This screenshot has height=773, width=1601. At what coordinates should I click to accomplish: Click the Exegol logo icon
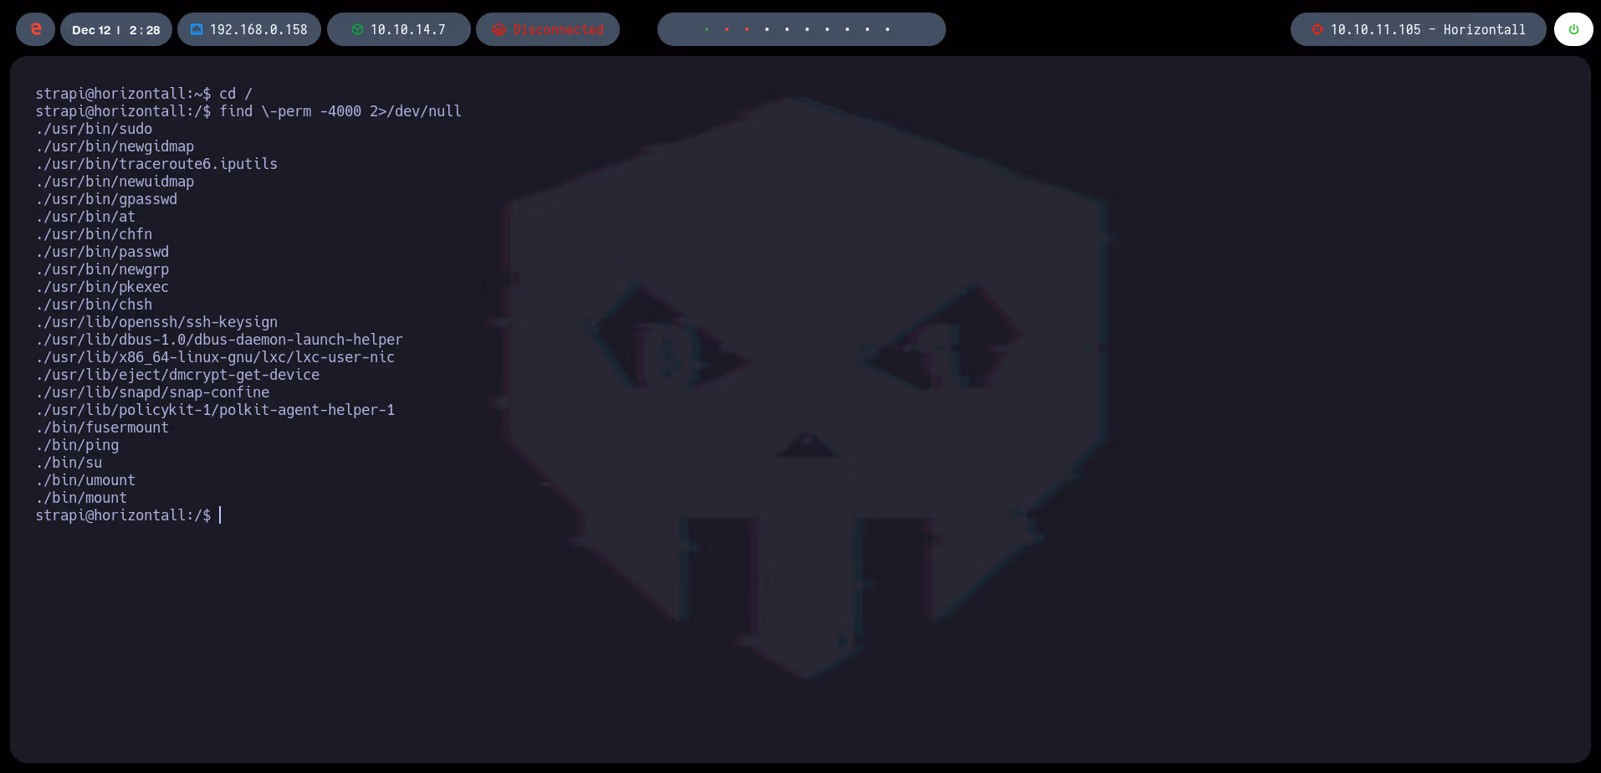pyautogui.click(x=34, y=28)
